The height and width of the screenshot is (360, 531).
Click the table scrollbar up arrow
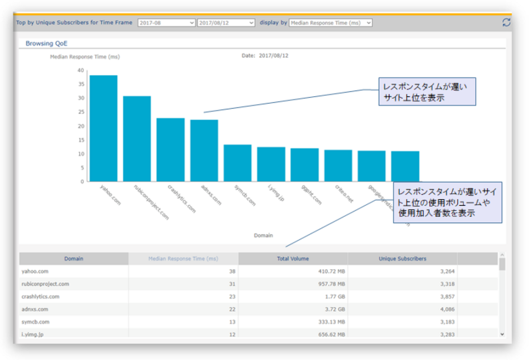coord(502,255)
